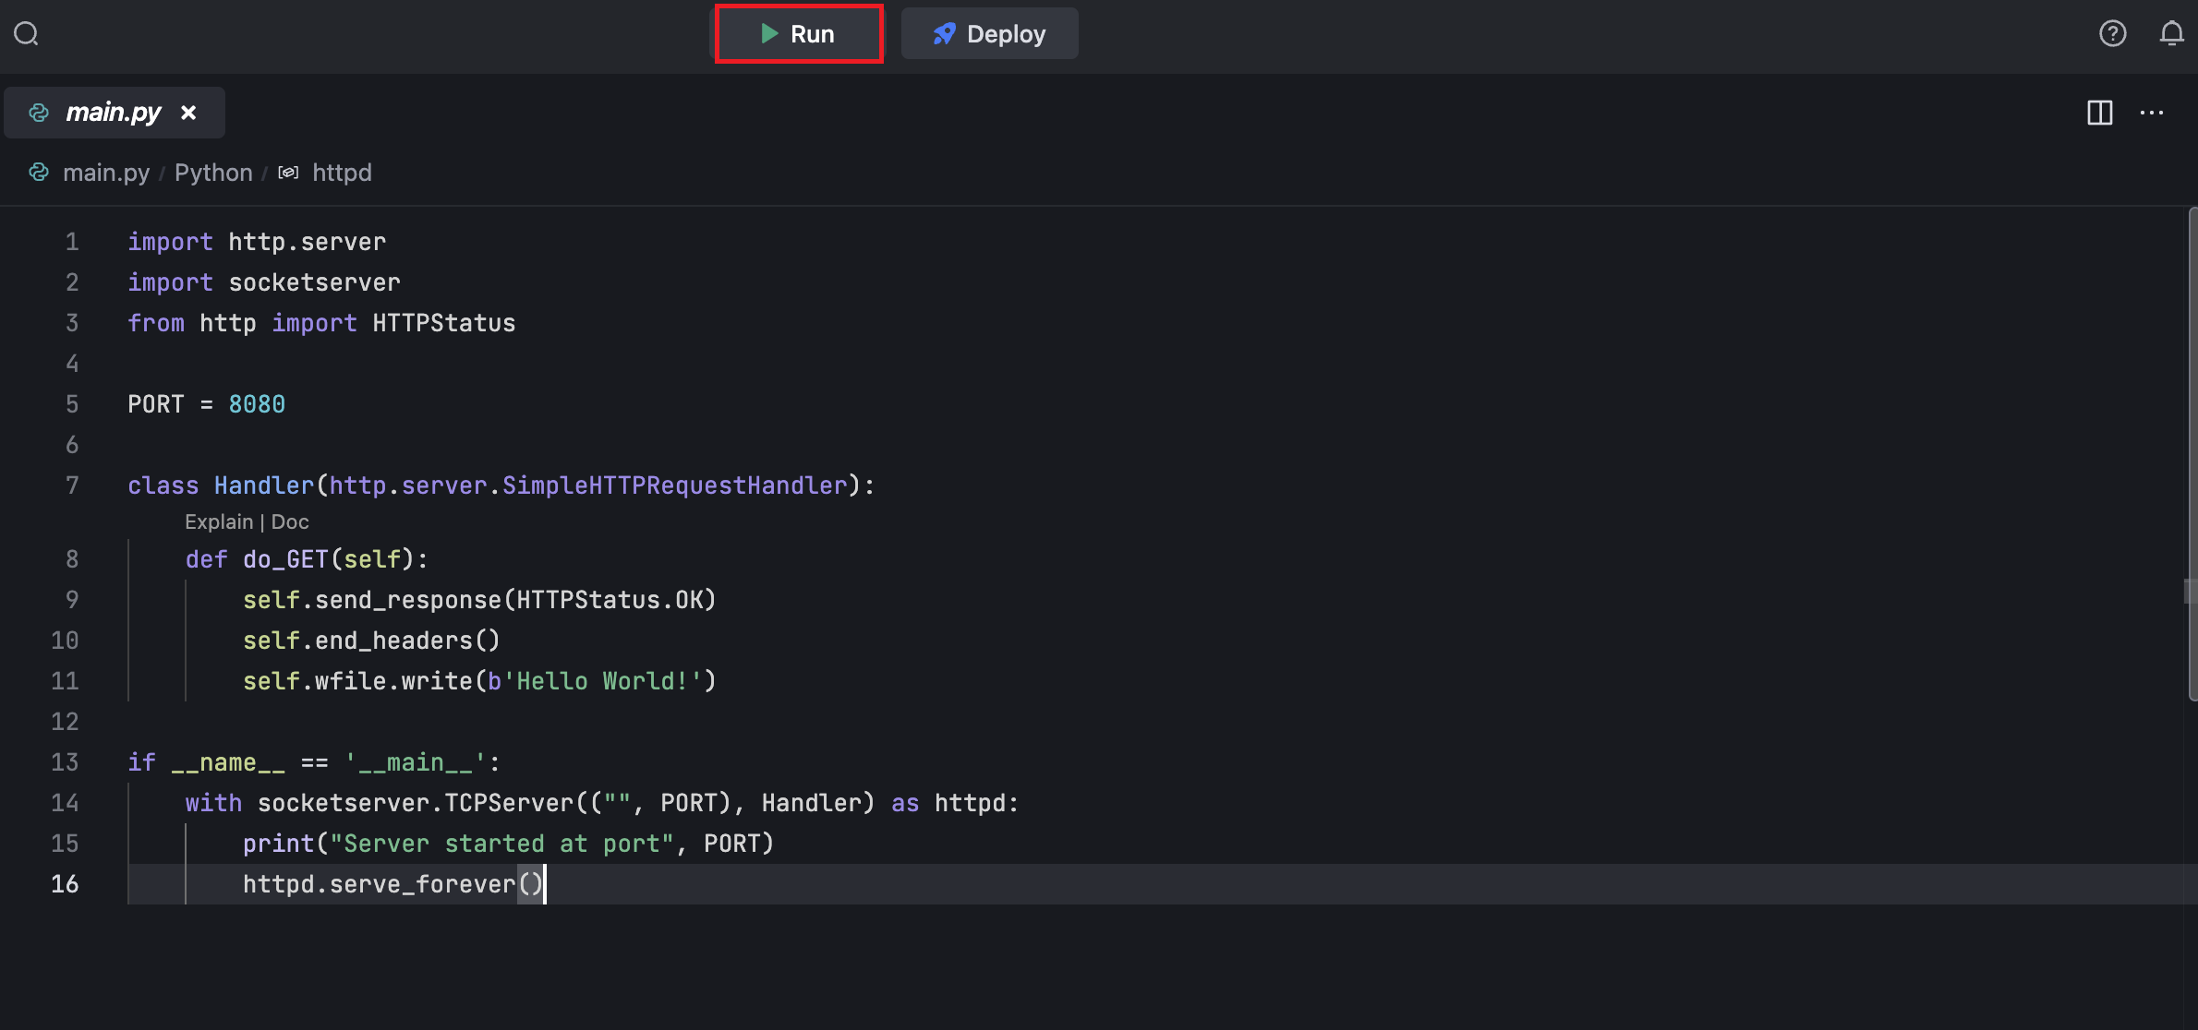Image resolution: width=2198 pixels, height=1030 pixels.
Task: Click main.py in the breadcrumb
Action: tap(105, 173)
